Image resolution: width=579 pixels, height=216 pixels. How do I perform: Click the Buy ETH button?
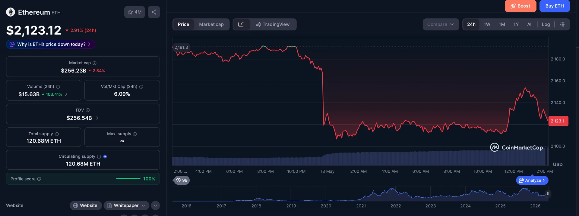tap(555, 6)
